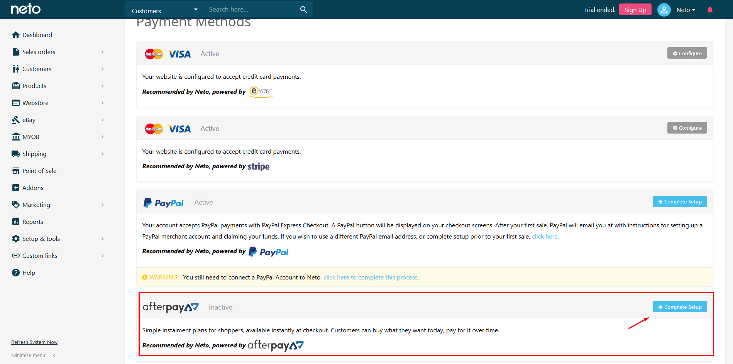This screenshot has width=733, height=364.
Task: Expand the Products submenu chevron
Action: click(103, 86)
